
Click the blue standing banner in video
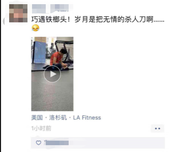pos(39,52)
